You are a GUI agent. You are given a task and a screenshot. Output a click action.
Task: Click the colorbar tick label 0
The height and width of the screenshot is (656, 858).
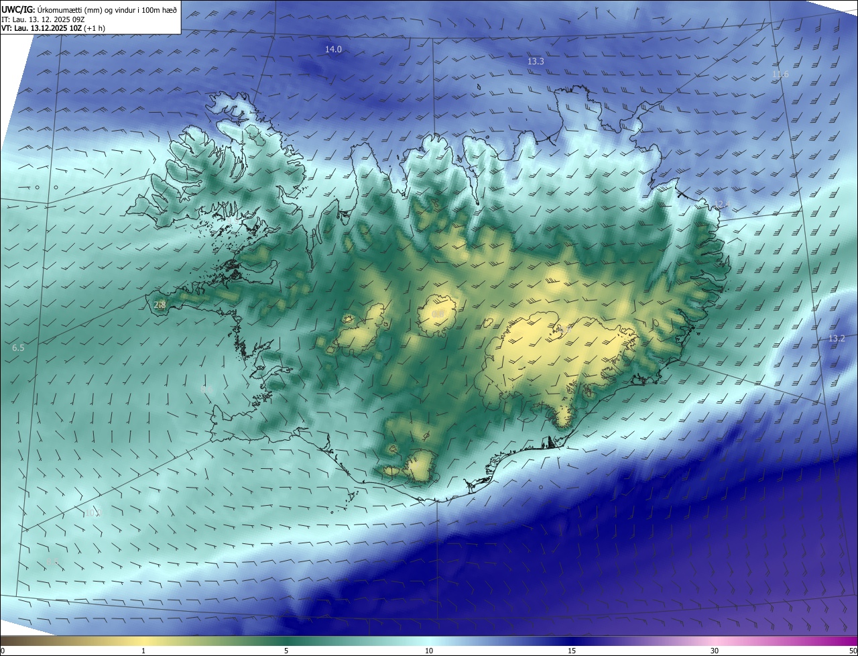[2, 651]
